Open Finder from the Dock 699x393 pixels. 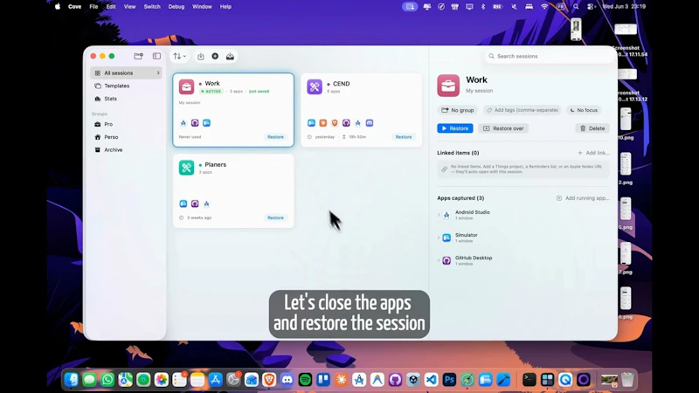coord(71,380)
